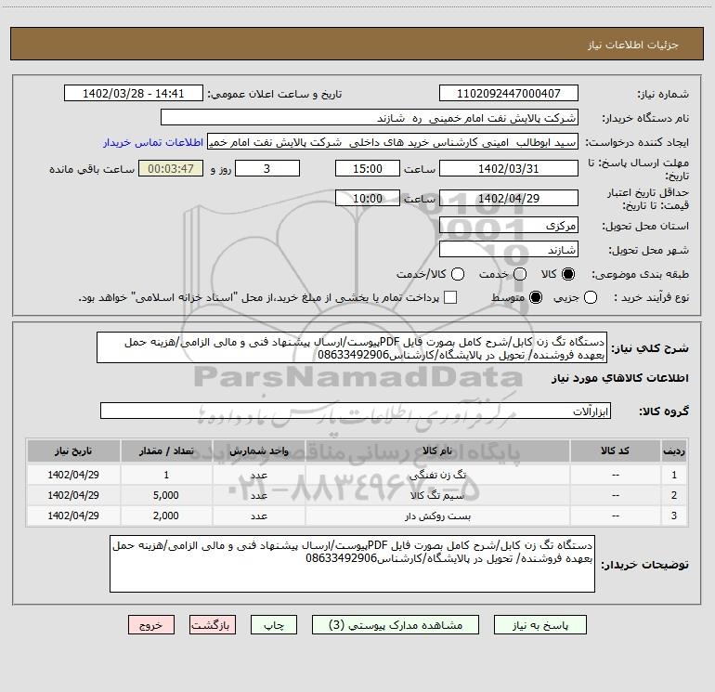Click the quantity cell 2,000

pos(166,516)
